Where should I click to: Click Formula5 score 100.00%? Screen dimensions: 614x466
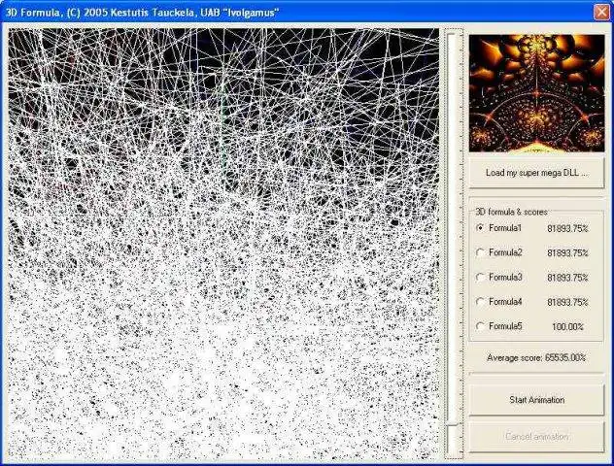pos(567,327)
